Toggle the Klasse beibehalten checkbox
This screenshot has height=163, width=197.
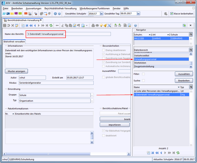point(172,13)
